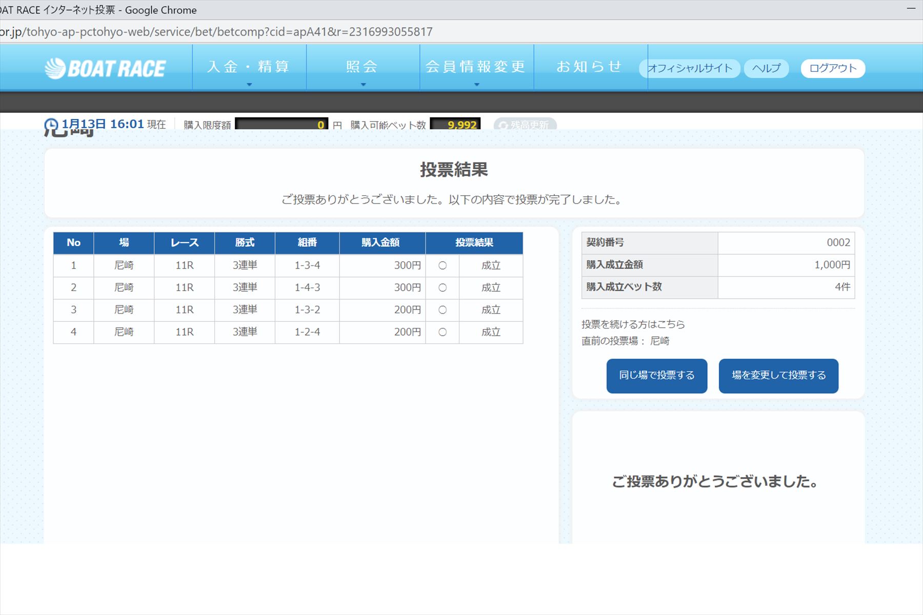Open the オフィシャルサイト link
Viewport: 923px width, 615px height.
(690, 68)
